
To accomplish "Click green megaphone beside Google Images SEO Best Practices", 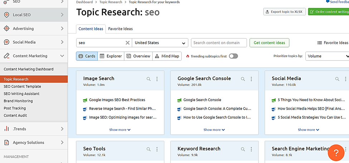I will point(85,100).
